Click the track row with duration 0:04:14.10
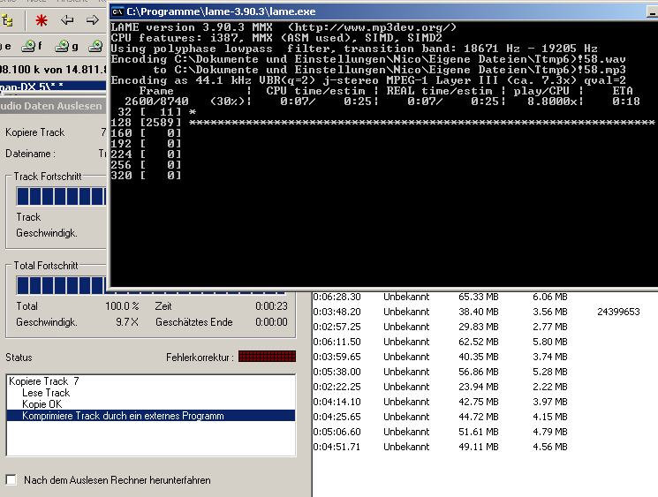The width and height of the screenshot is (658, 497). (485, 402)
